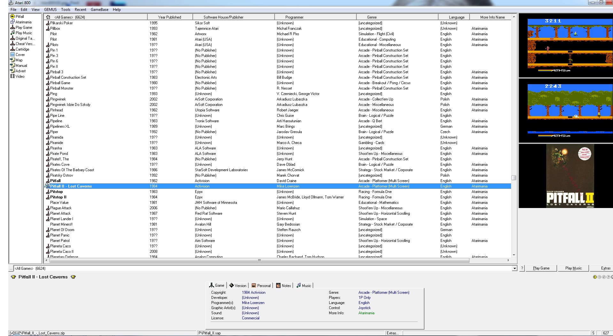Image resolution: width=613 pixels, height=336 pixels.
Task: Click trophy icon left of Pitfall II title
Action: [x=13, y=277]
